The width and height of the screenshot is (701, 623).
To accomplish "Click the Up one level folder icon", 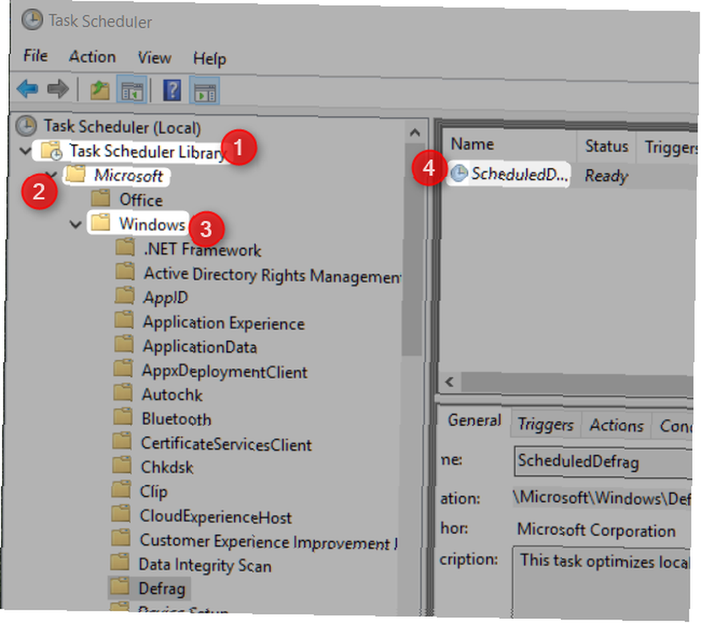I will click(100, 90).
